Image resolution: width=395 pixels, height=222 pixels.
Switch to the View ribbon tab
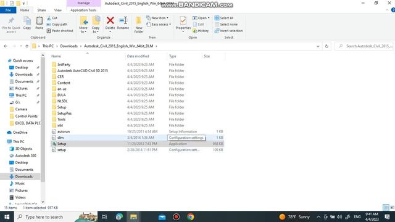click(57, 10)
